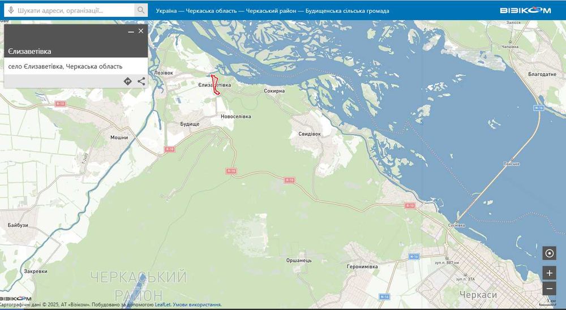Image resolution: width=566 pixels, height=310 pixels.
Task: Click the Візіком watermark logo bottom-left
Action: pos(15,299)
